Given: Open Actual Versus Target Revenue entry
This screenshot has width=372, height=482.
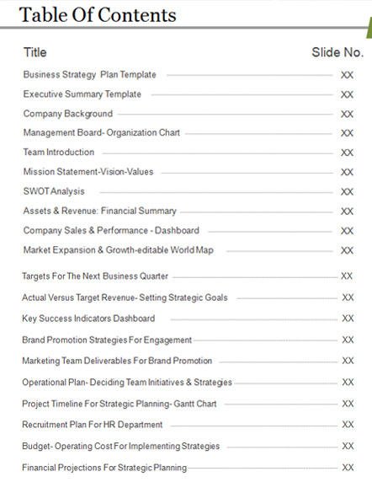Looking at the screenshot, I should (125, 297).
